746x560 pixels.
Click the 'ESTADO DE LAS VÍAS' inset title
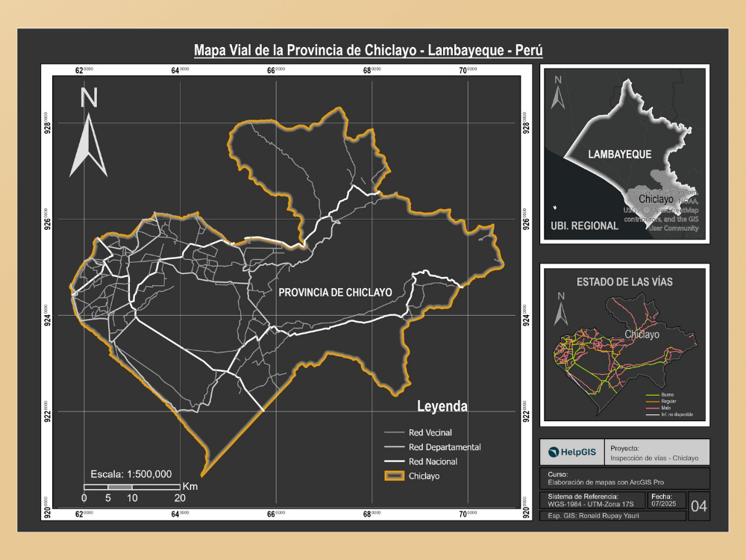tap(624, 282)
